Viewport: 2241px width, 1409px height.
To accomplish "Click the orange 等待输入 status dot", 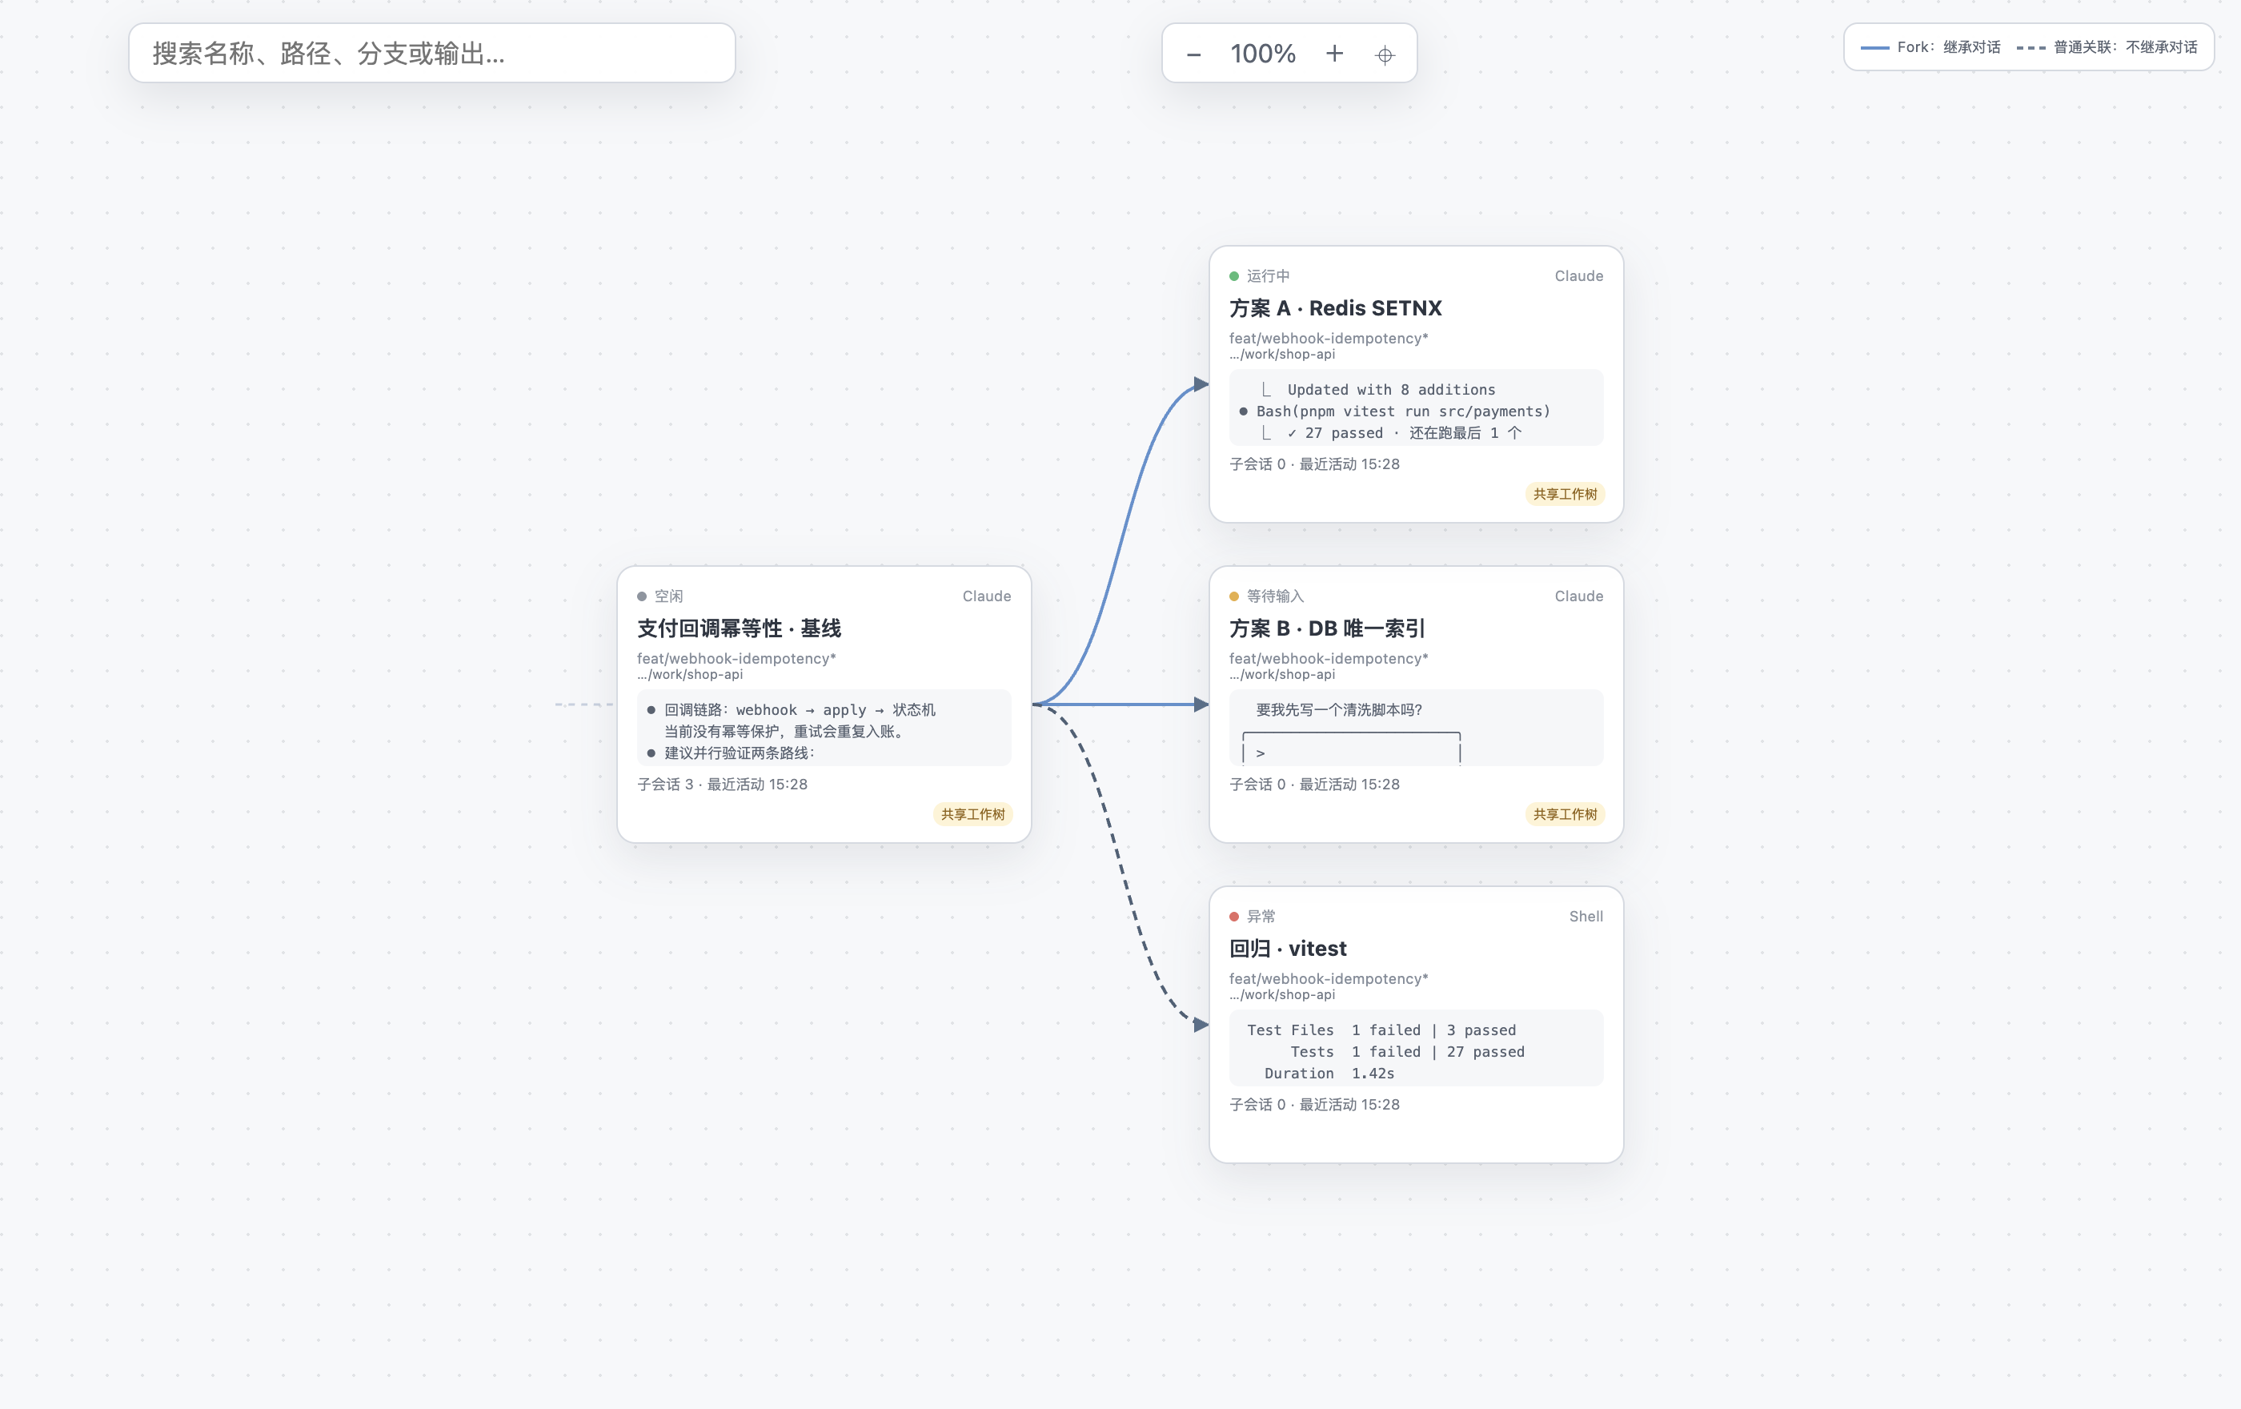I will 1234,596.
